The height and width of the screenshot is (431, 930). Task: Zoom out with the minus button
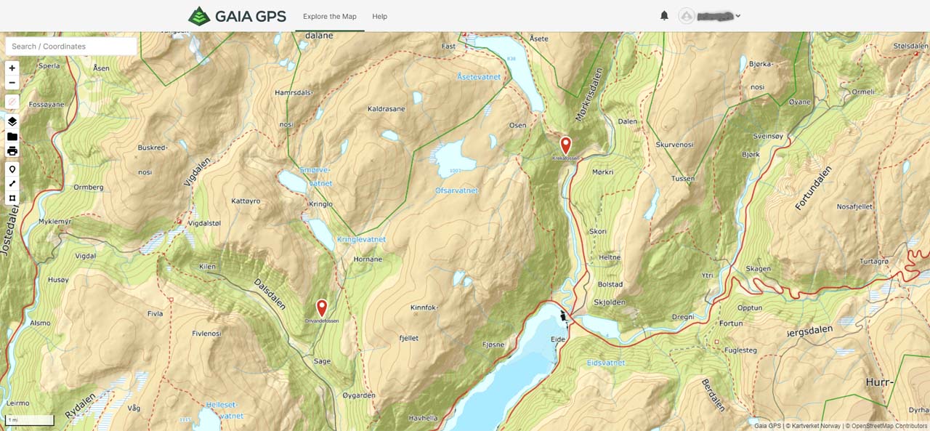[12, 82]
